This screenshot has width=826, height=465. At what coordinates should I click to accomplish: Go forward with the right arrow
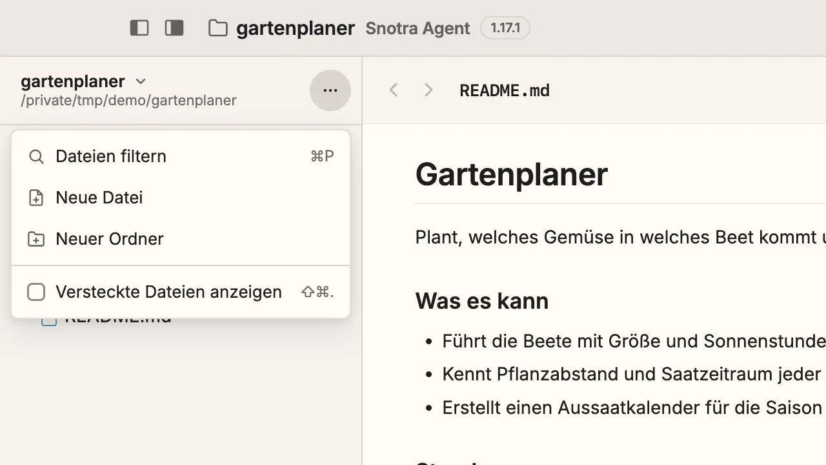point(428,90)
